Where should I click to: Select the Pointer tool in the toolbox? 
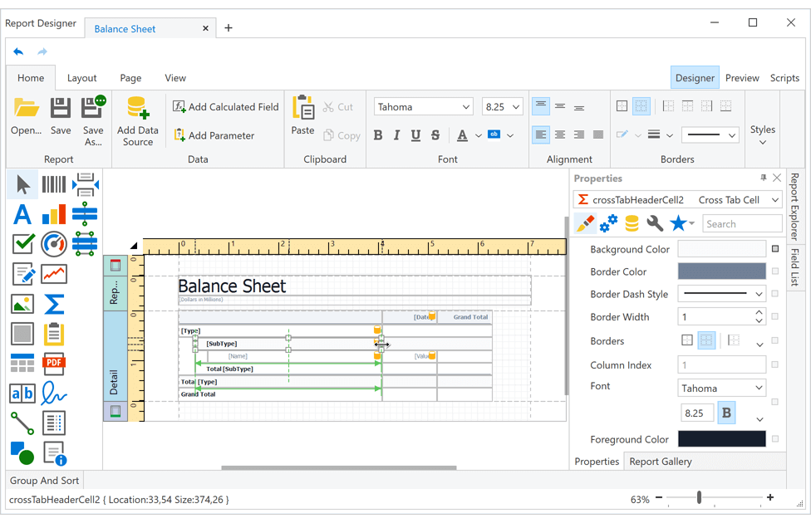pos(22,183)
